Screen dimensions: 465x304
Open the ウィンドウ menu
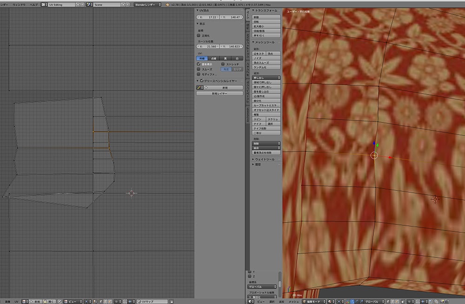[x=19, y=4]
